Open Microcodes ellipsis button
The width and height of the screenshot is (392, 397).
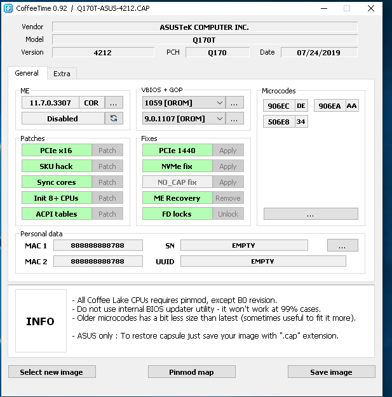(311, 214)
